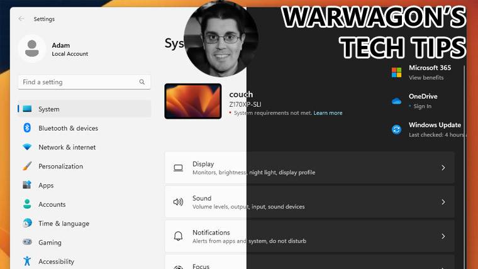Open the Accessibility category

click(84, 261)
